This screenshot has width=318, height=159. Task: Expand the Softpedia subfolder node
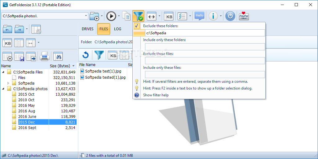[8, 83]
